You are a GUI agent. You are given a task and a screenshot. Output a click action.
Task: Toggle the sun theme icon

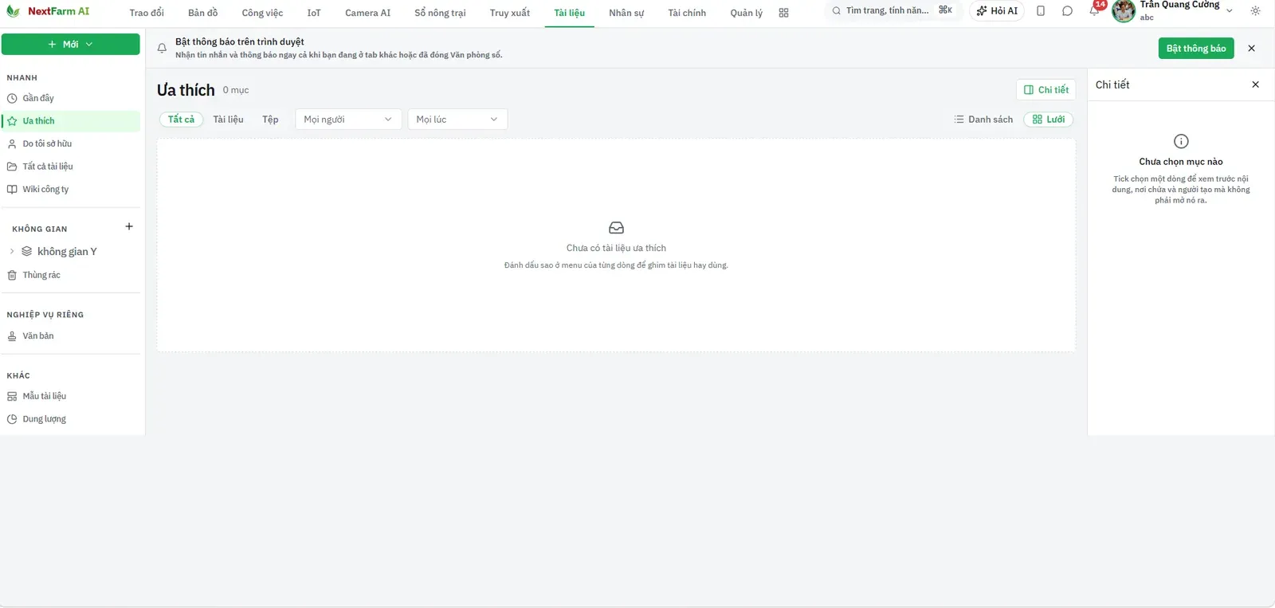coord(1255,11)
